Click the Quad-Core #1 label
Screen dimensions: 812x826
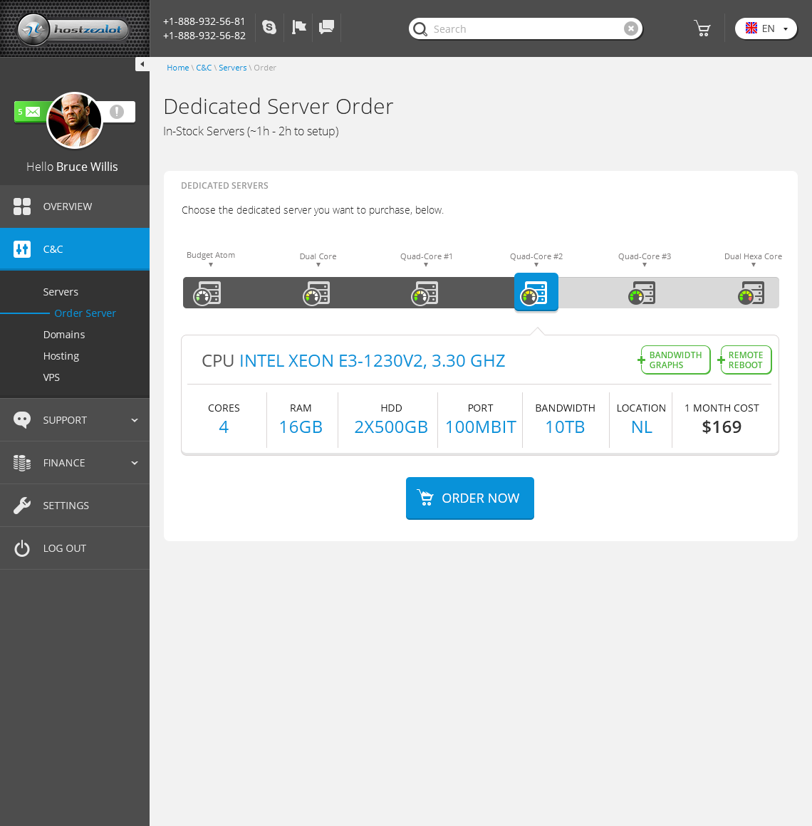(x=426, y=256)
